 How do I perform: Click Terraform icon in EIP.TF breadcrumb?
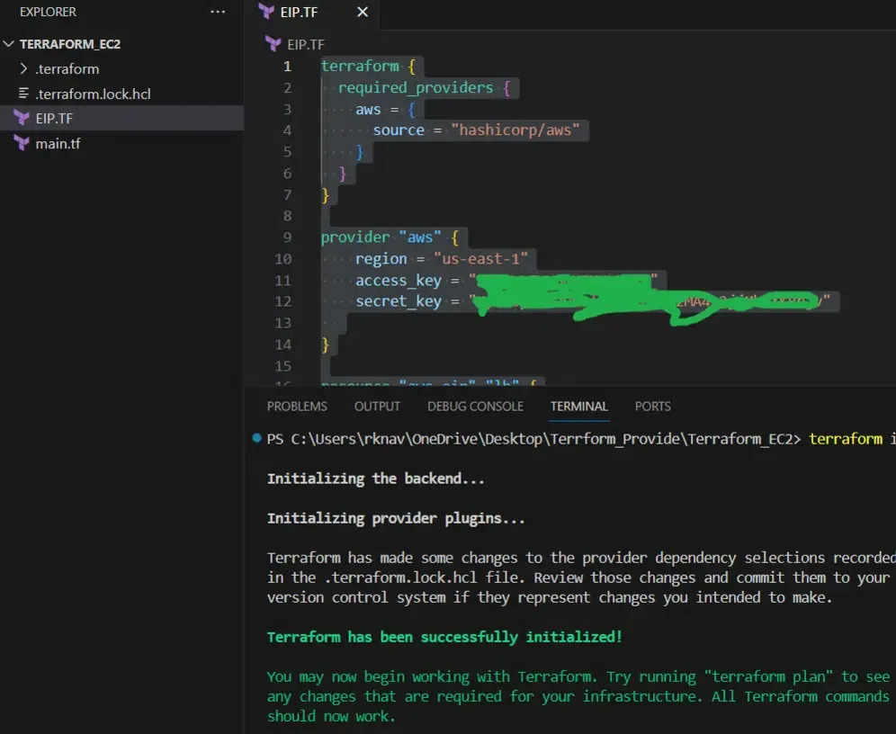273,44
